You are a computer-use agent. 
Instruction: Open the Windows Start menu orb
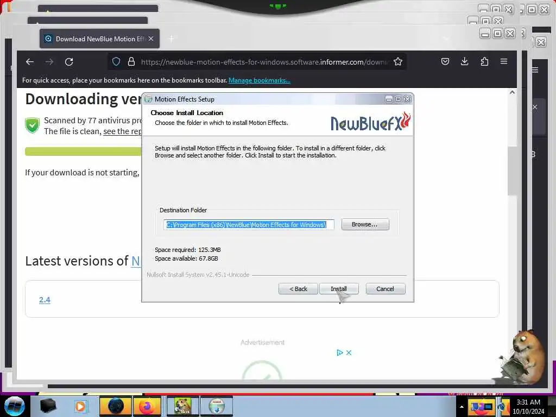(14, 406)
